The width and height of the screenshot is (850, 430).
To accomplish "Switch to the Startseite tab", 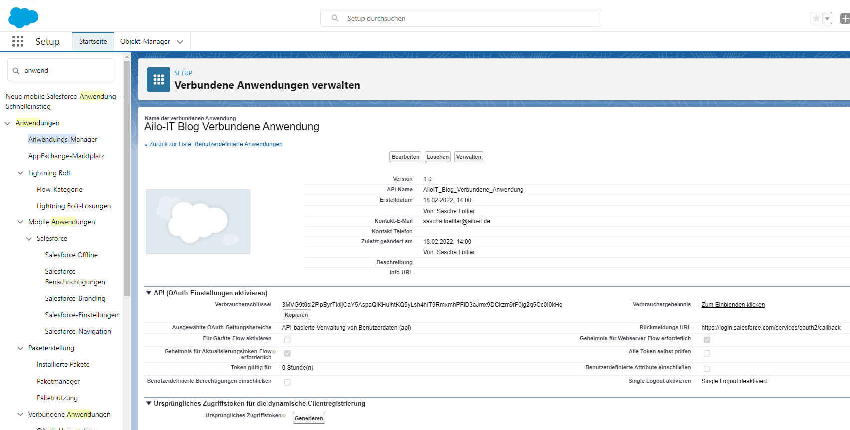I will point(93,42).
